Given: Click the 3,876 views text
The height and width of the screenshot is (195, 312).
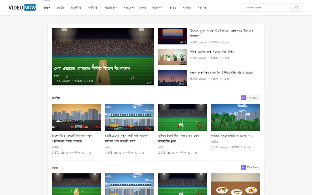Looking at the screenshot, I should pyautogui.click(x=60, y=153).
